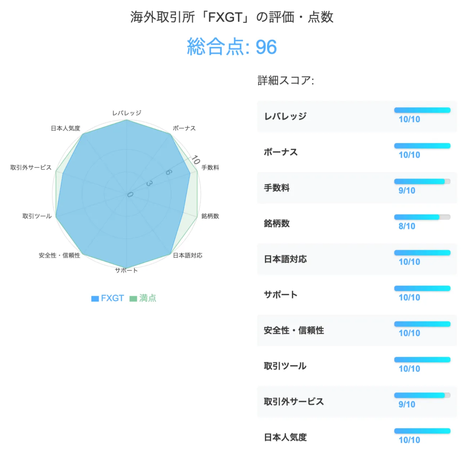
Task: Click the 取引外サービス score bar
Action: click(422, 395)
